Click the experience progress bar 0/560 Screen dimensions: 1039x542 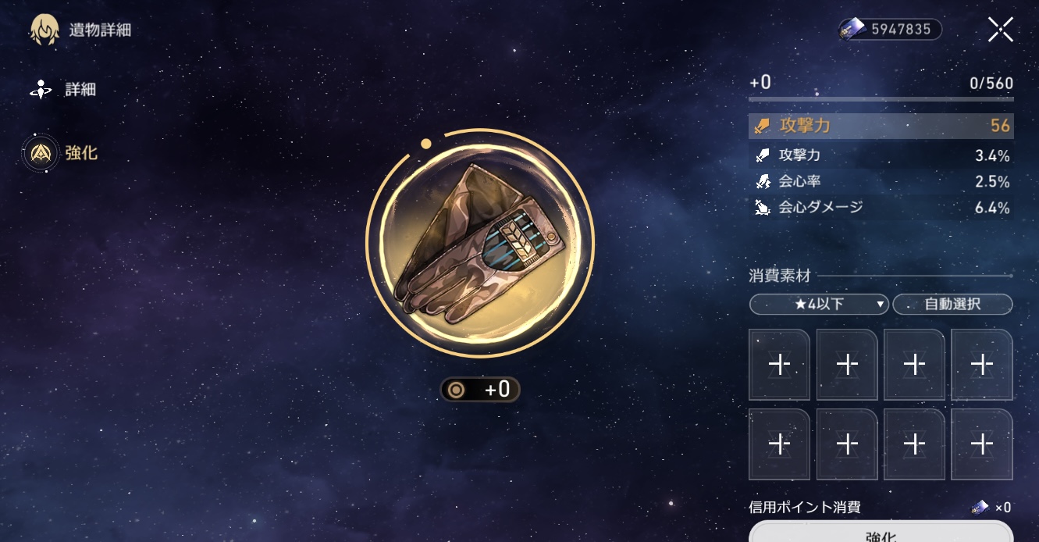[881, 99]
